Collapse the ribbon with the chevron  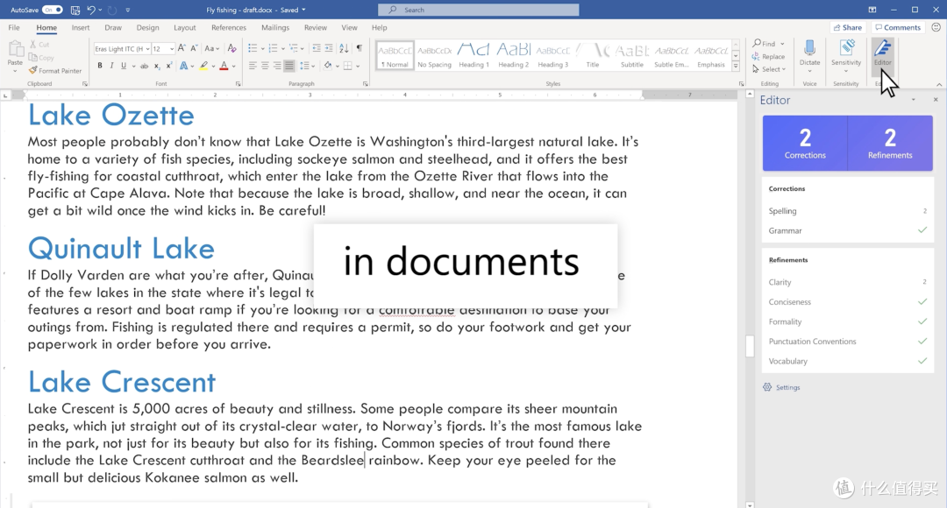(x=939, y=84)
